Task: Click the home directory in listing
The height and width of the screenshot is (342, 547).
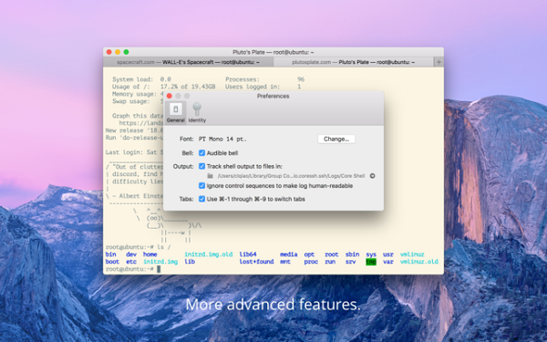Action: coord(150,254)
